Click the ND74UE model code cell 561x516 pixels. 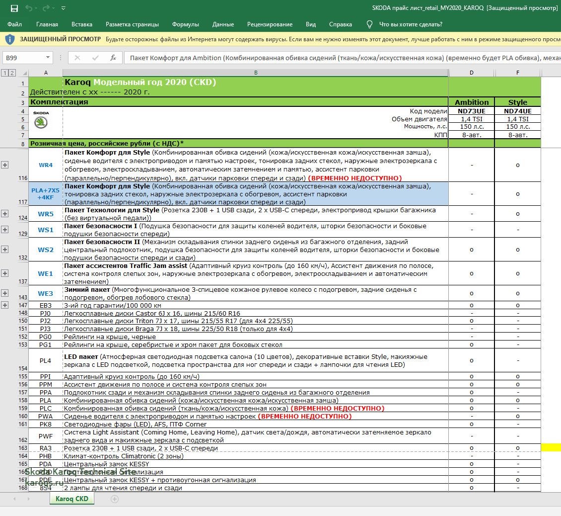(518, 111)
